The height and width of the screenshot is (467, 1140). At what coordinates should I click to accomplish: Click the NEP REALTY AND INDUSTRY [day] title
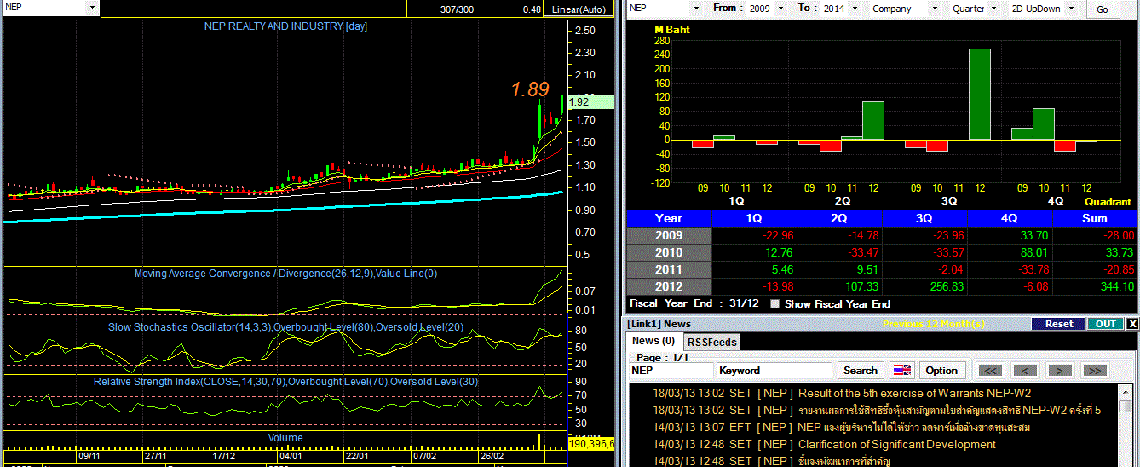click(x=285, y=26)
